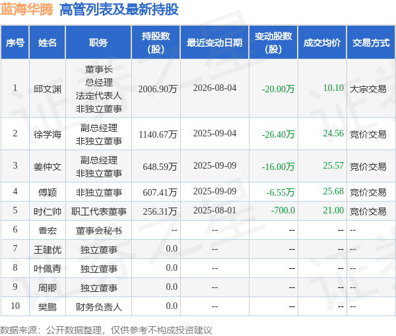Click the name 叶佩青
This screenshot has width=396, height=336.
point(48,268)
